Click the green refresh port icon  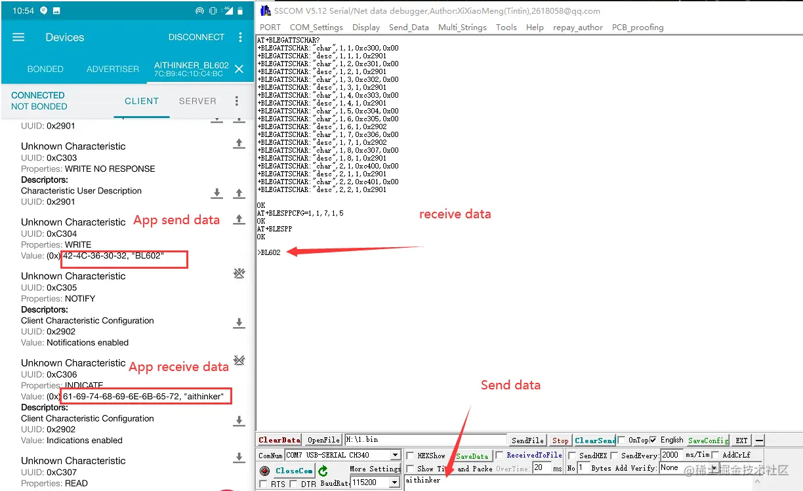click(323, 471)
